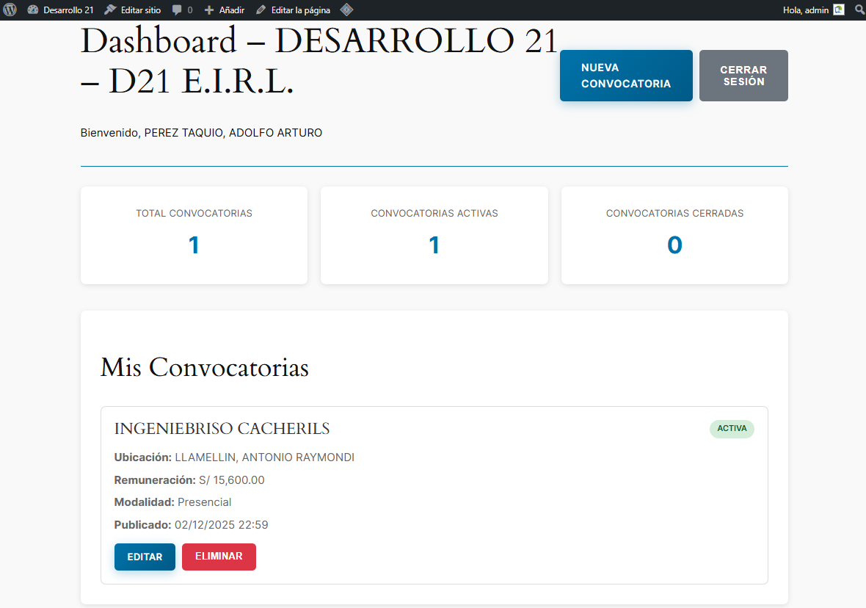Open the Hola, admin account menu
866x608 pixels.
[805, 10]
